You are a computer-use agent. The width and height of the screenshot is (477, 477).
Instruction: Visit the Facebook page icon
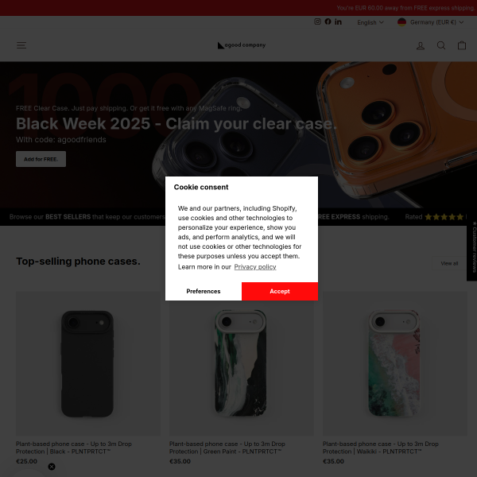[328, 21]
